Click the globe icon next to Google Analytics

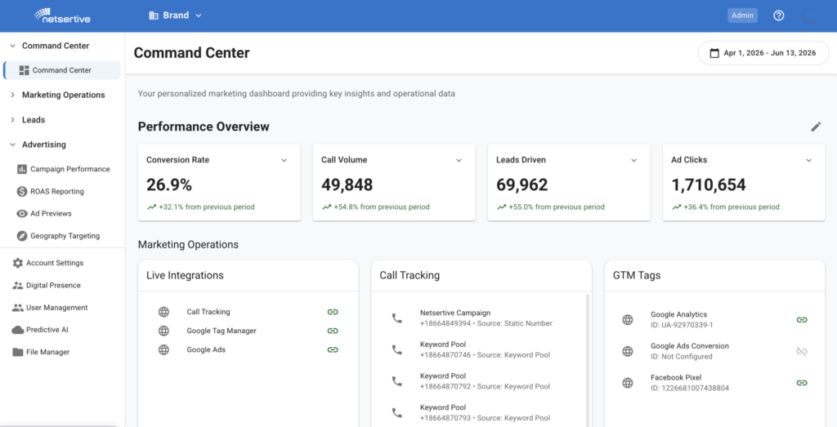pyautogui.click(x=627, y=320)
